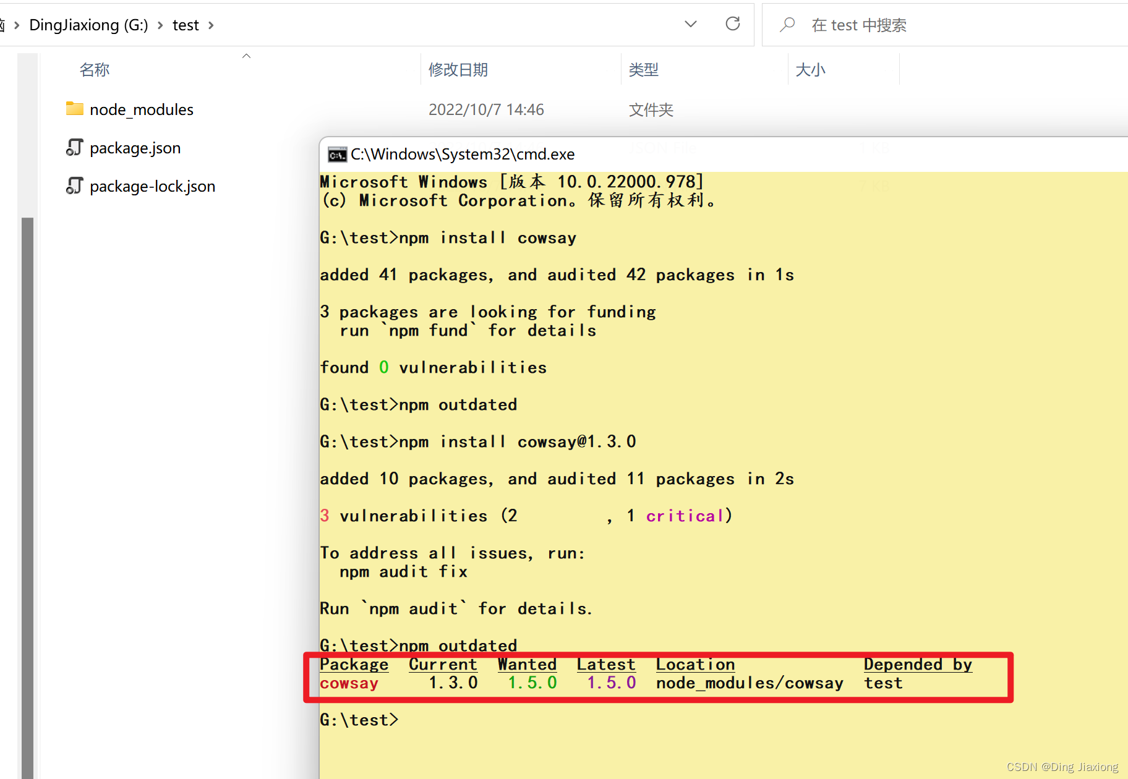1128x779 pixels.
Task: Expand chevron before DingJiaxiong (G:) breadcrumb
Action: pyautogui.click(x=17, y=25)
